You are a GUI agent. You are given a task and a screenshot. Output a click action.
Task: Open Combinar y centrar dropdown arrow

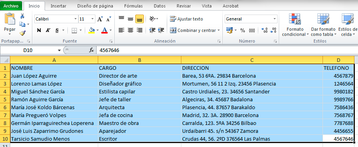[x=219, y=30]
